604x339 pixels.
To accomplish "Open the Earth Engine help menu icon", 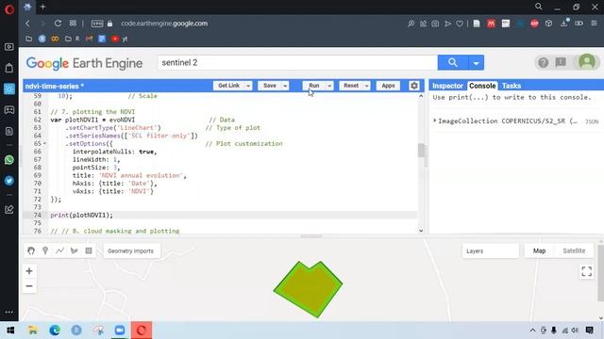I will tap(544, 63).
